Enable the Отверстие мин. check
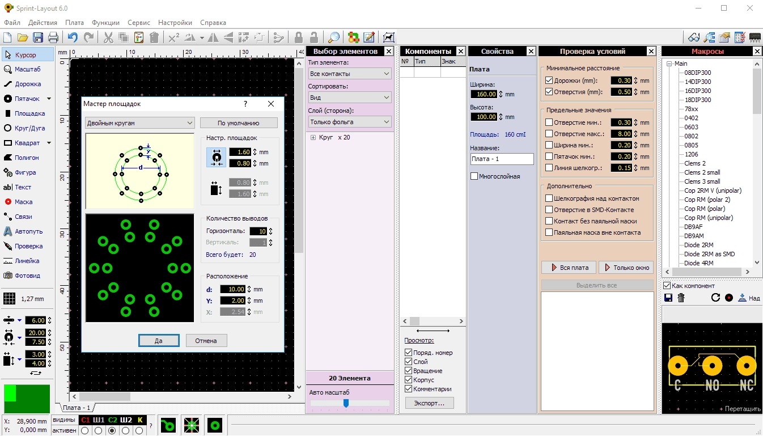The image size is (763, 436). 549,122
